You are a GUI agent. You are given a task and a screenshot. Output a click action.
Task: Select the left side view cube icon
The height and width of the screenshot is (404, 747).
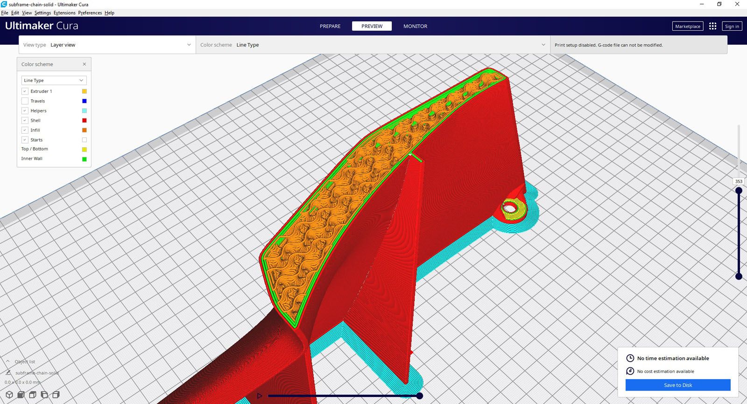pos(44,395)
